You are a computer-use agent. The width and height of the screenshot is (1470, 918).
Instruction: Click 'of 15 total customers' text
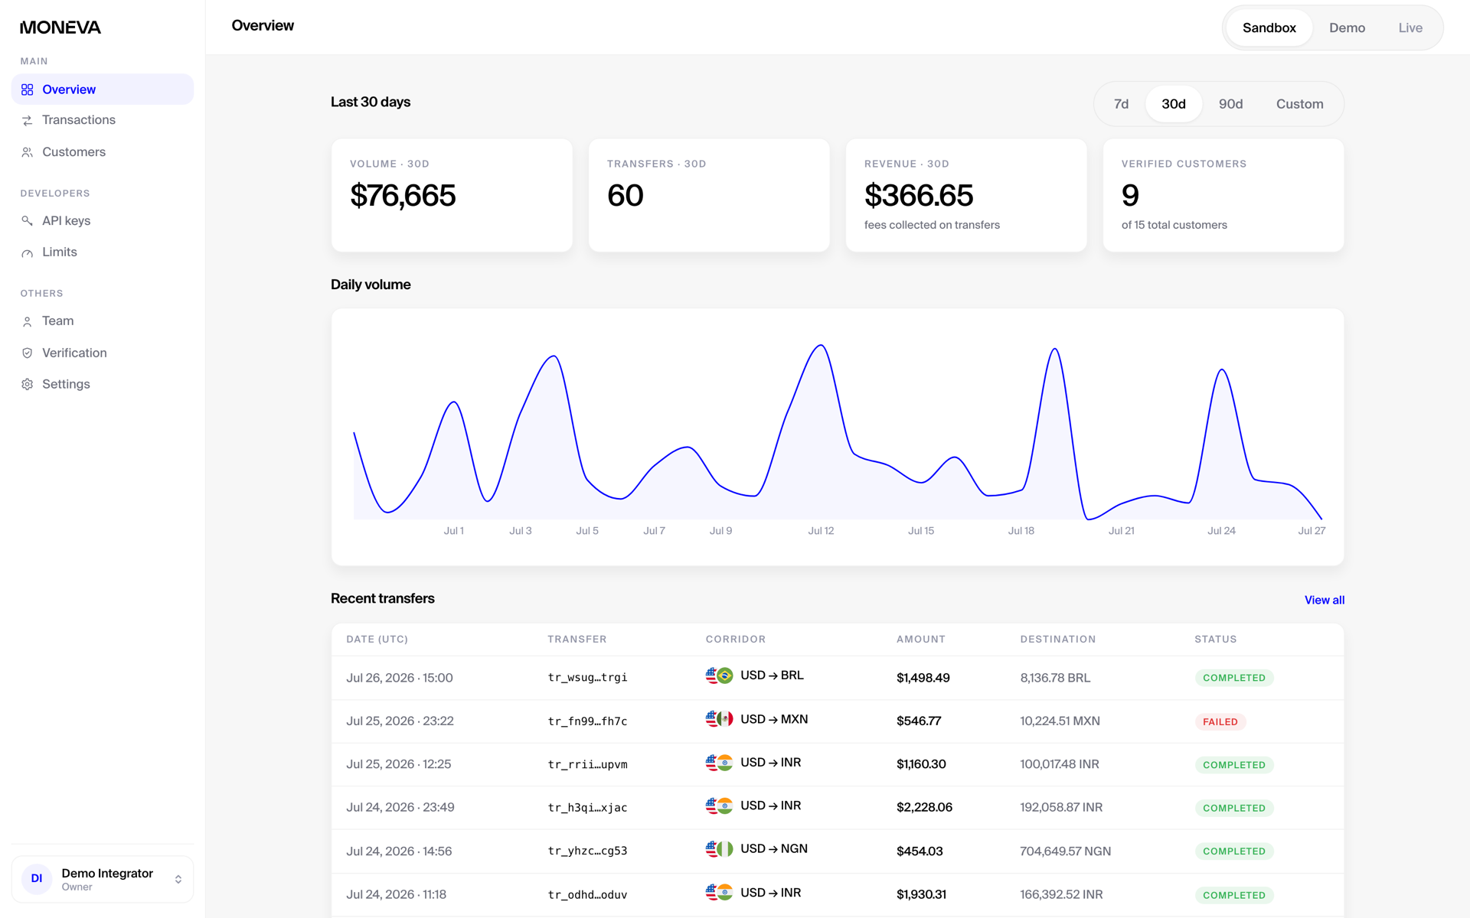click(x=1174, y=225)
